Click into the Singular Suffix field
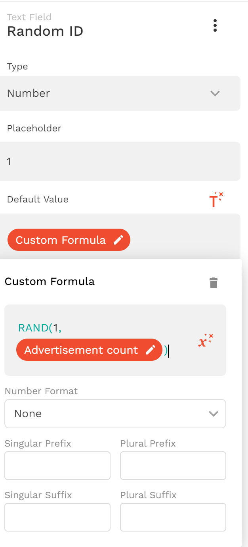 [x=57, y=517]
